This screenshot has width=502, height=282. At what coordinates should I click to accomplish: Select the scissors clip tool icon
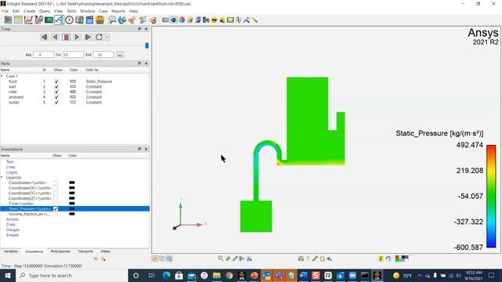(133, 20)
